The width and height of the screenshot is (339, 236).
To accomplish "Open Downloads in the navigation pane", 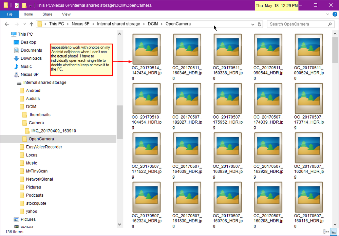I will [31, 58].
